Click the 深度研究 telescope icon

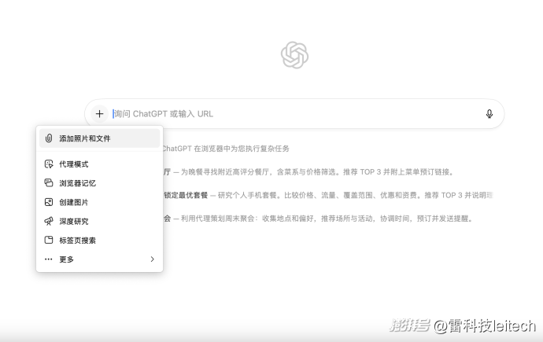point(49,222)
